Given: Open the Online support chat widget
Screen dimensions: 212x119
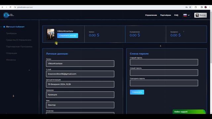Looking at the screenshot, I should [x=189, y=112].
